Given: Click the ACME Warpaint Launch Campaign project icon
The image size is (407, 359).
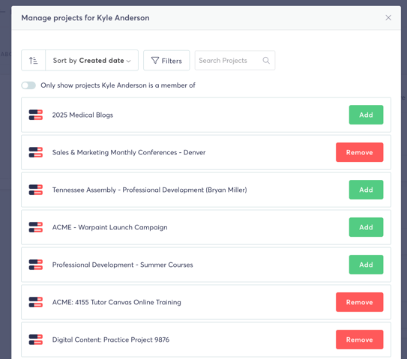Looking at the screenshot, I should point(36,227).
